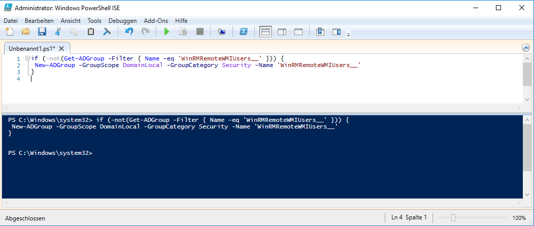Click the Cut scissors icon
The width and height of the screenshot is (534, 226).
pos(58,32)
